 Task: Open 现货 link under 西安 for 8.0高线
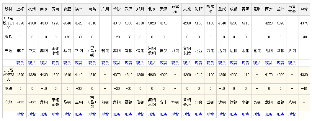coord(269,114)
